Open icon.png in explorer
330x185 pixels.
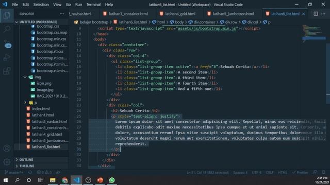[44, 83]
